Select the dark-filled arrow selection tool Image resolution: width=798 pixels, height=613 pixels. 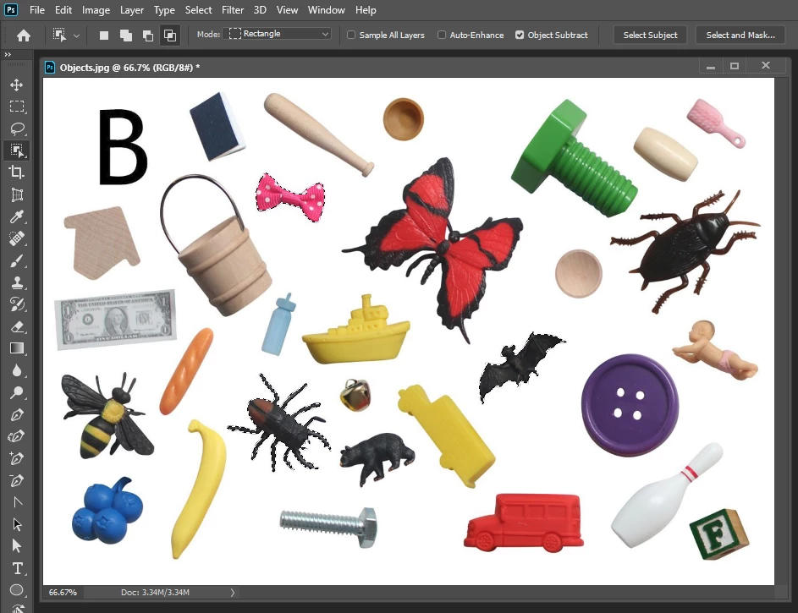tap(17, 524)
